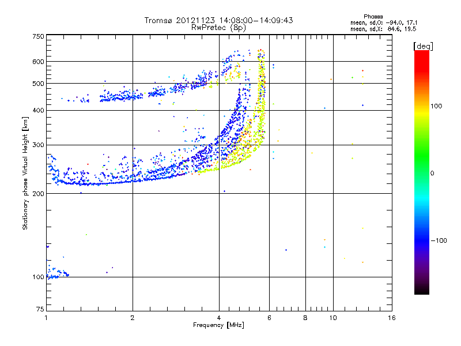The image size is (461, 346).
Task: Click the 'mean, sd,X: 84.6, 19.5' line
Action: 383,29
